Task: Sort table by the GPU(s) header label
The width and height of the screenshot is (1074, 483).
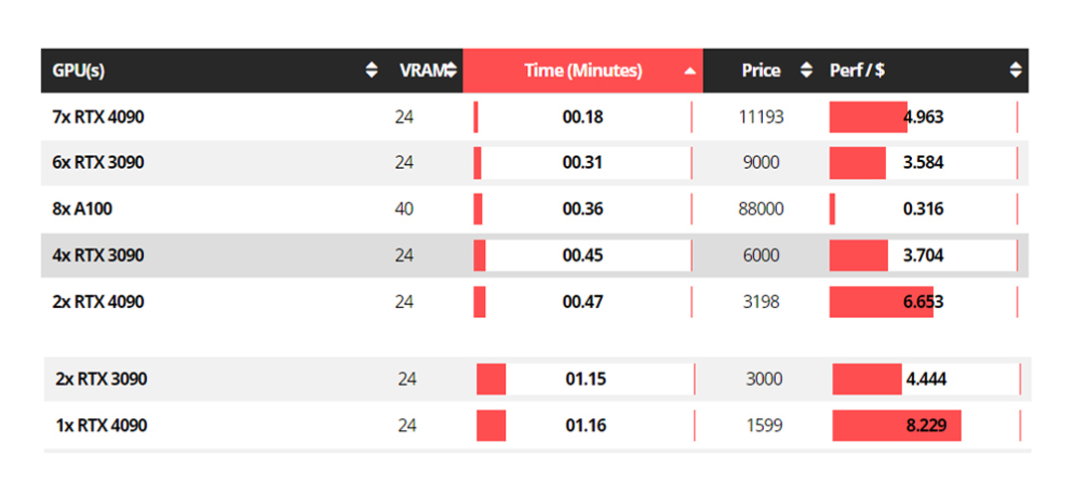Action: [x=79, y=71]
